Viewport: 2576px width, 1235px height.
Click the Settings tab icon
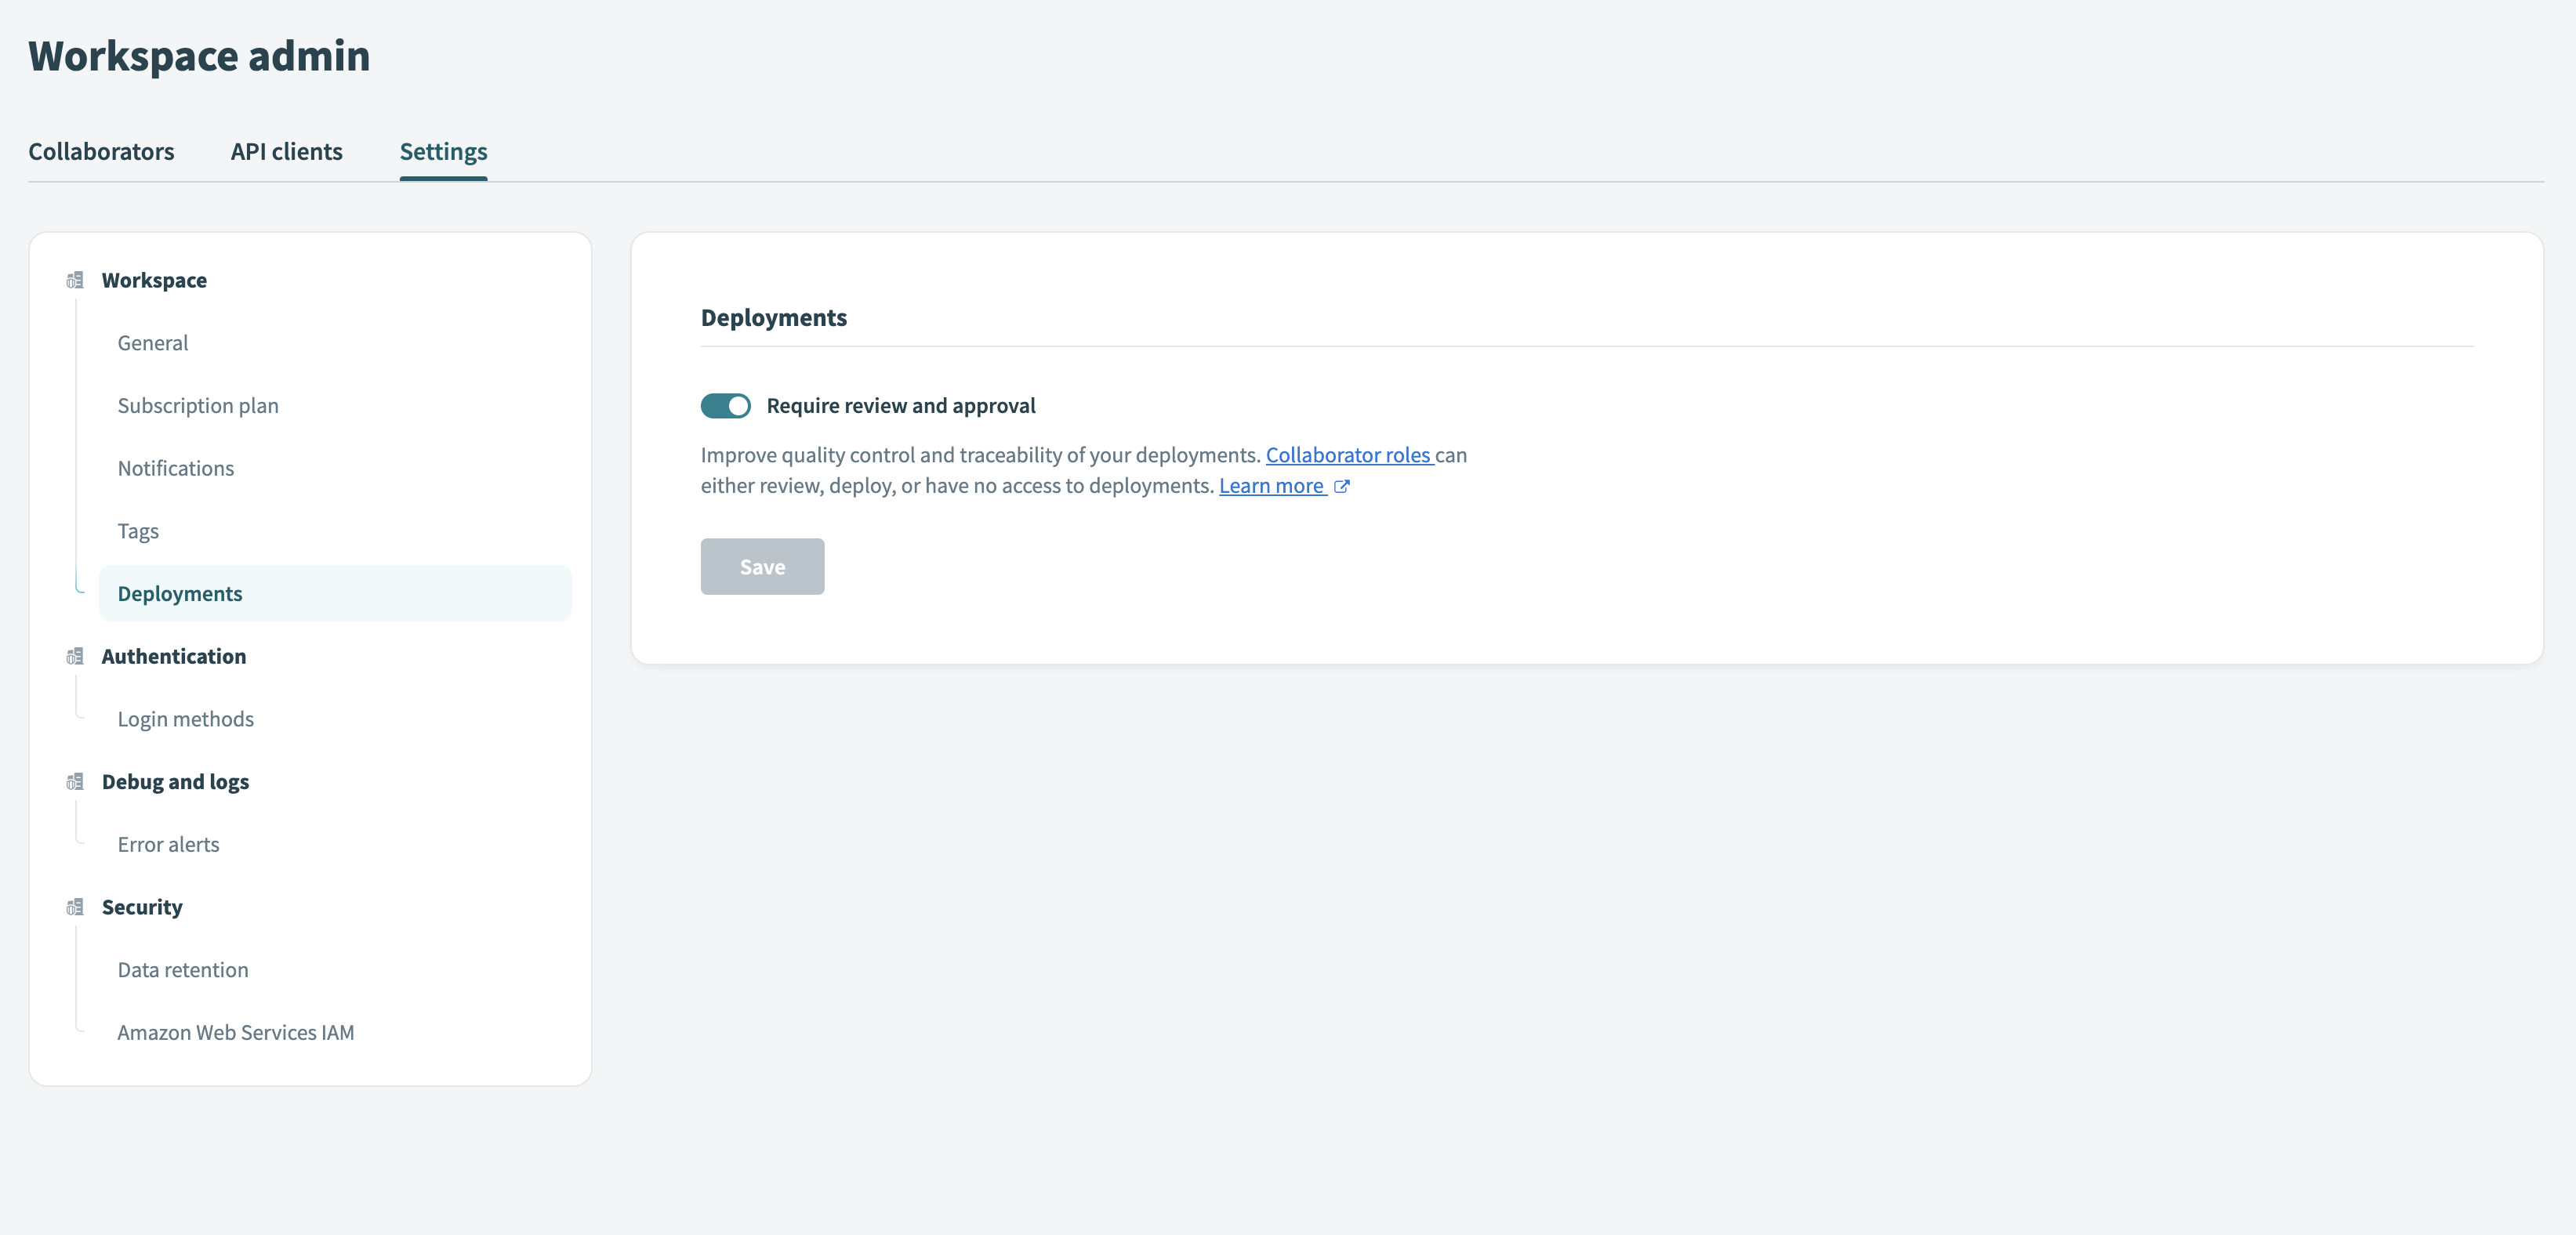[444, 151]
